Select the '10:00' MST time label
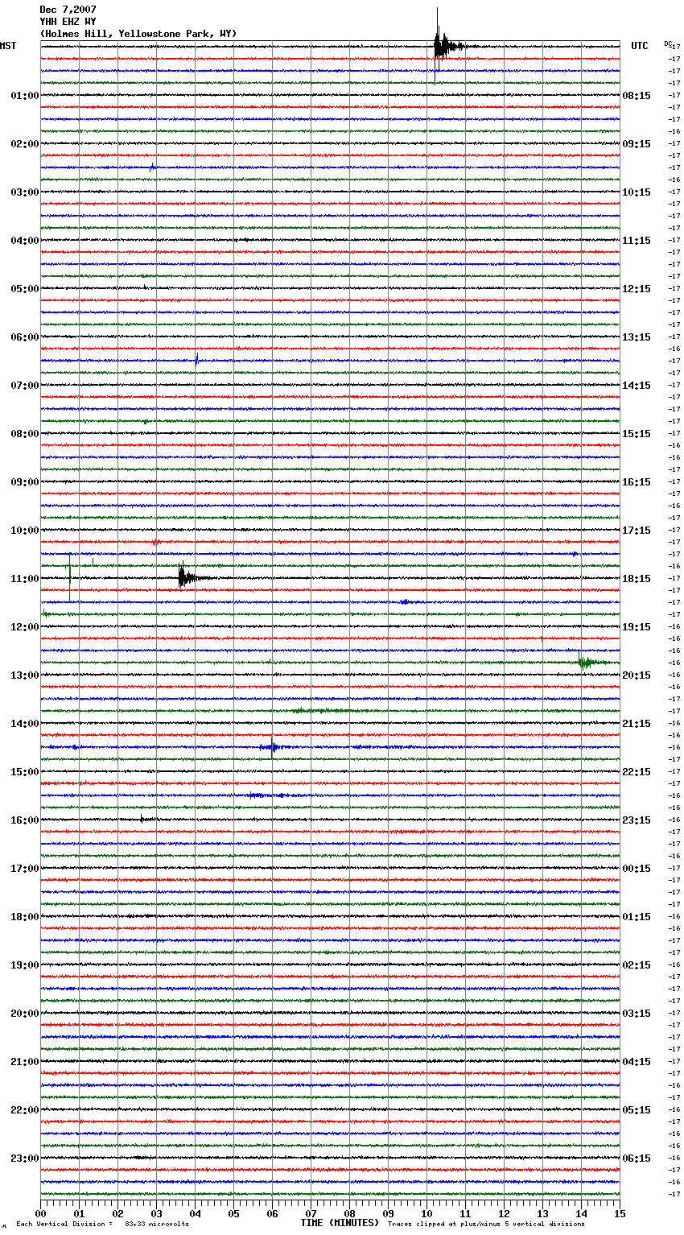The height and width of the screenshot is (1235, 684). [x=25, y=531]
